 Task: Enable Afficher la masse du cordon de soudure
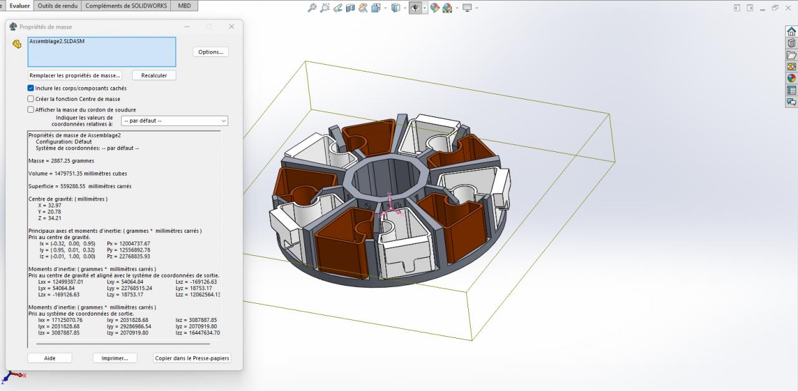[x=31, y=110]
